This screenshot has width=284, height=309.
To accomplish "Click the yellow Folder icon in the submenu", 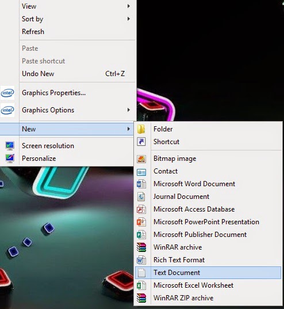I will tap(141, 129).
